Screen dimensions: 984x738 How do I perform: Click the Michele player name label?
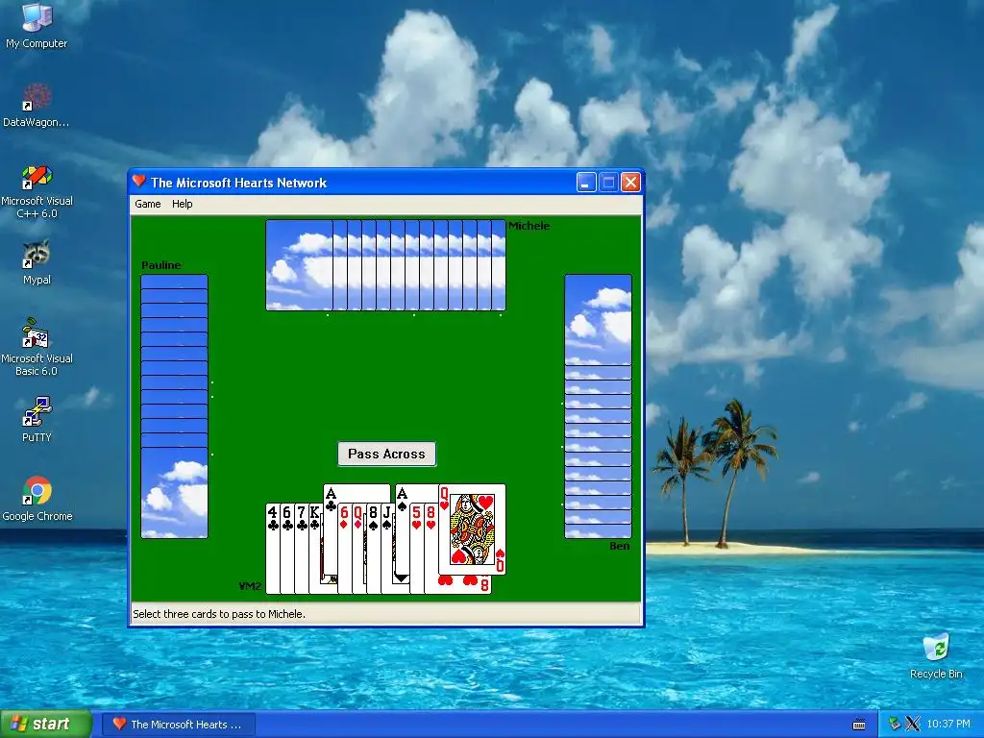click(529, 226)
